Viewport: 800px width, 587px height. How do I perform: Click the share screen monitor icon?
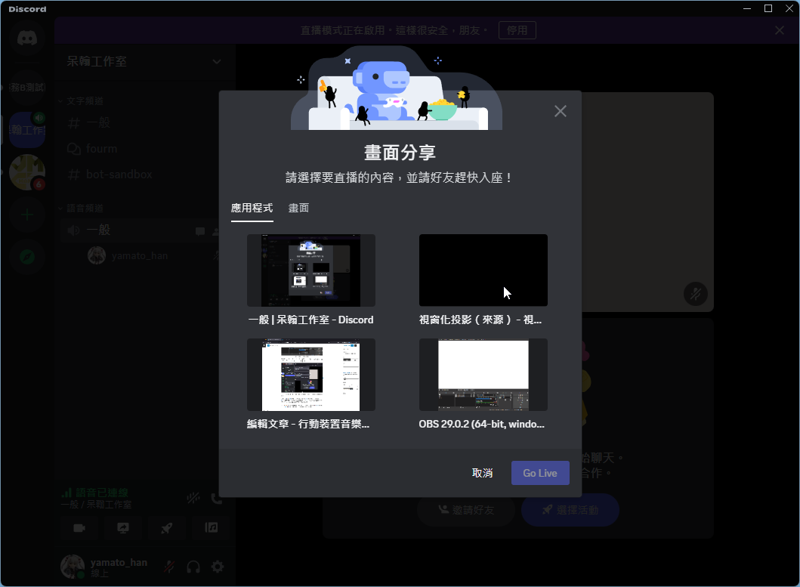pos(123,528)
